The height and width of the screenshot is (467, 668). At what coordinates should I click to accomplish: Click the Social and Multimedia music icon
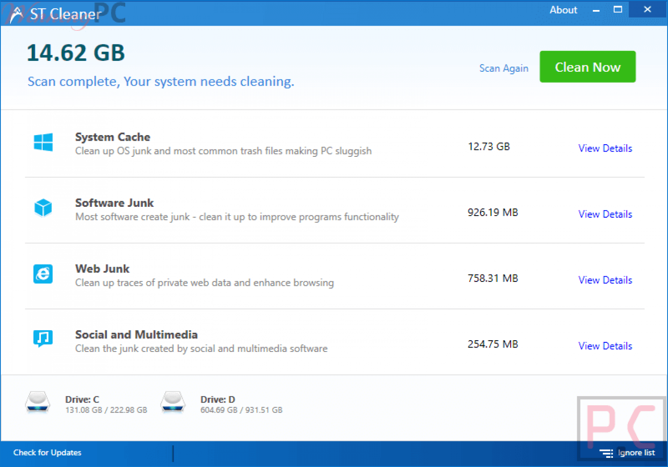(43, 338)
